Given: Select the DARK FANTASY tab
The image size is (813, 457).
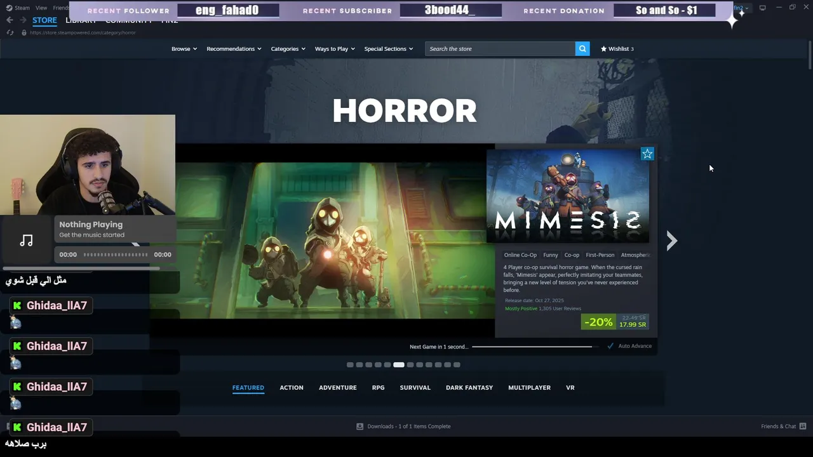Looking at the screenshot, I should 469,388.
